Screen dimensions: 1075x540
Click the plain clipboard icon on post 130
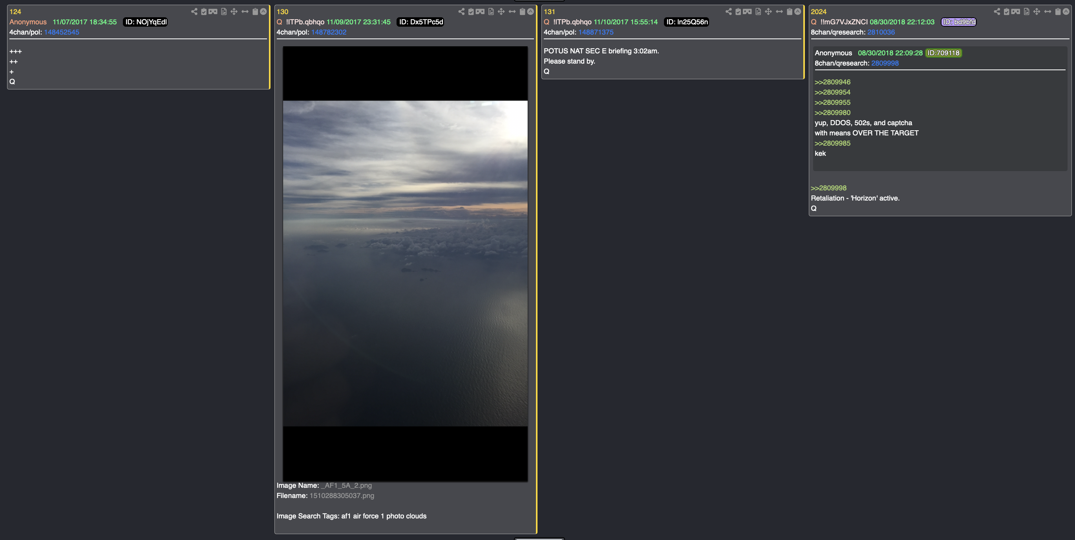coord(522,12)
